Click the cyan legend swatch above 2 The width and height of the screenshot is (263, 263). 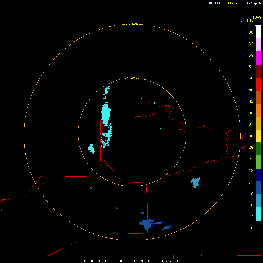tap(258, 214)
